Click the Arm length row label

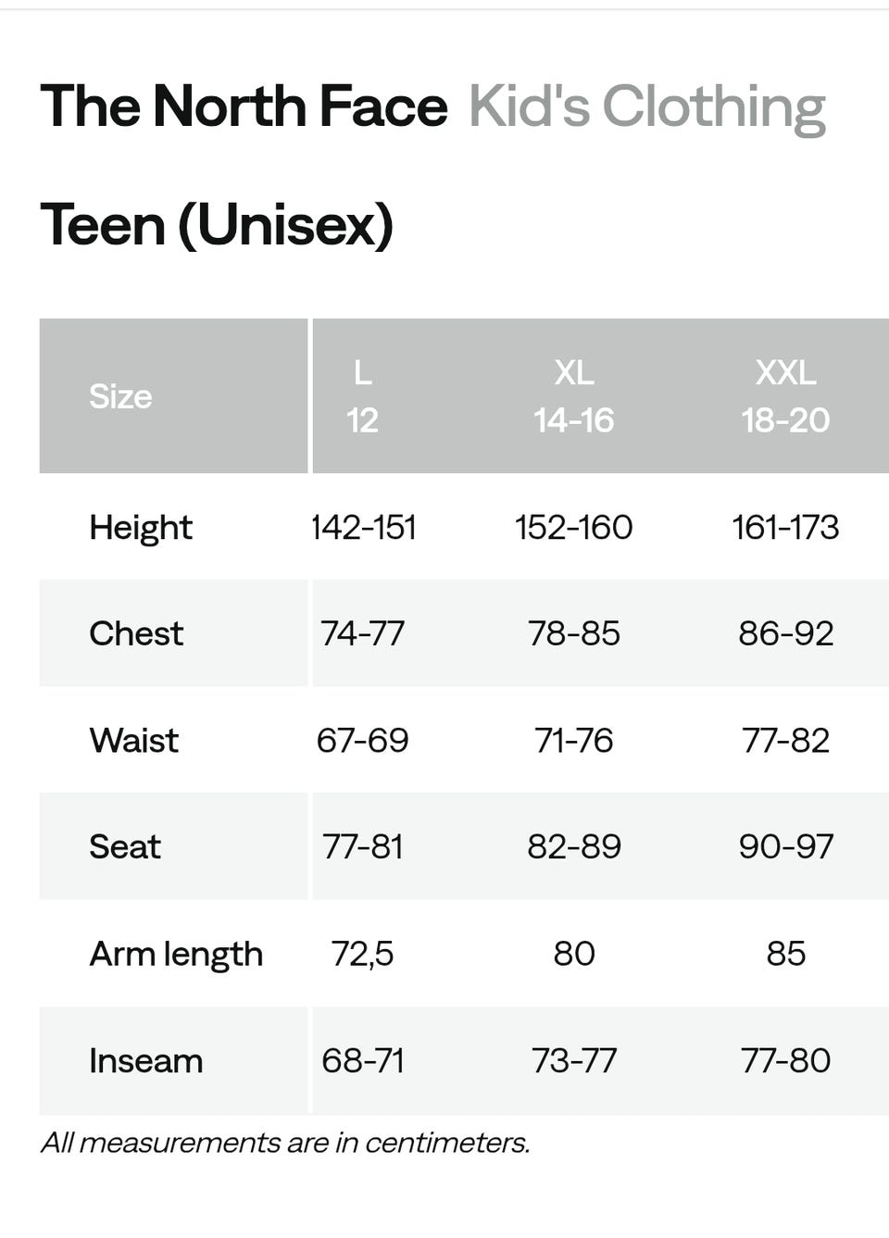point(176,954)
